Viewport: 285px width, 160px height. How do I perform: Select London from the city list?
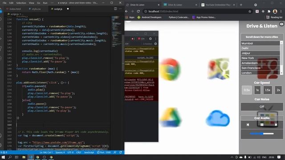click(261, 73)
